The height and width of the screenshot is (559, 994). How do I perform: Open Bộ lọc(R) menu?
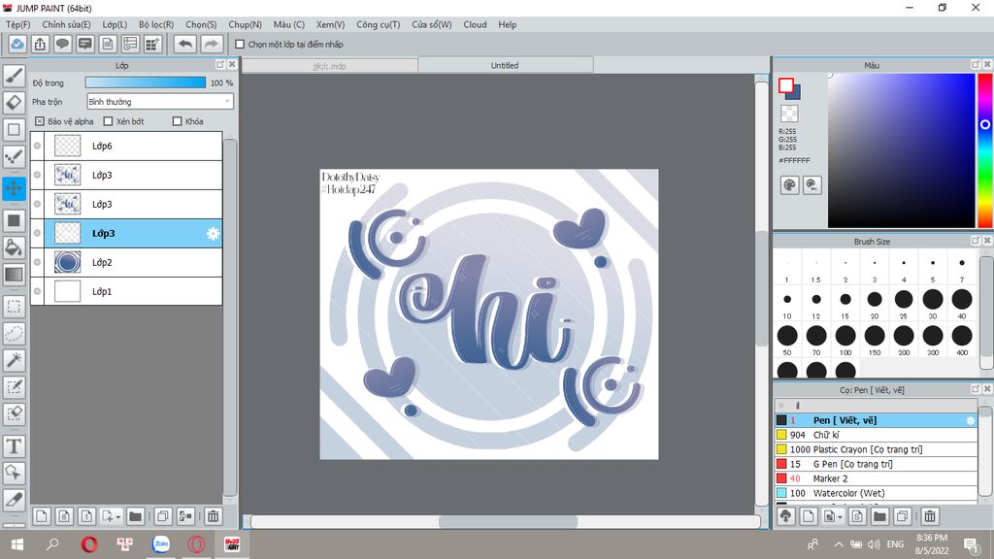click(x=156, y=24)
